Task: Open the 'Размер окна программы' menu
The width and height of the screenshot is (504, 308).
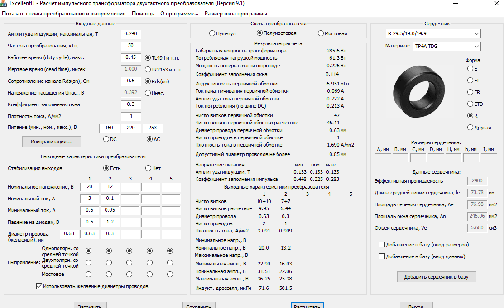Action: 235,14
